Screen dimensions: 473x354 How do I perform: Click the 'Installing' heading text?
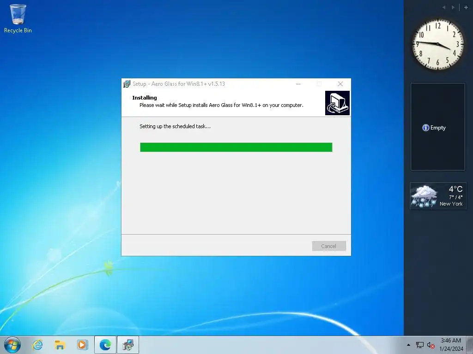coord(145,98)
